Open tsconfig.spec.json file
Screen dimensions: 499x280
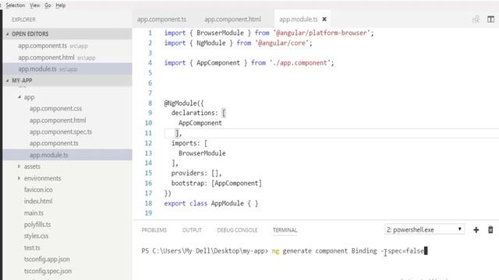[x=48, y=271]
